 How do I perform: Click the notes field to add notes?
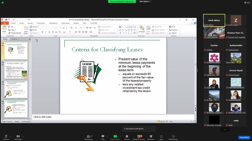pyautogui.click(x=113, y=117)
